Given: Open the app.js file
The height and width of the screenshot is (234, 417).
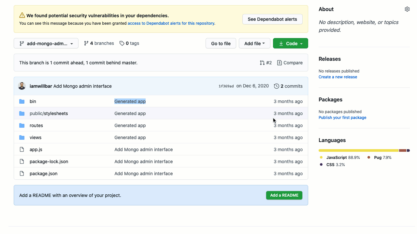Looking at the screenshot, I should [x=36, y=149].
